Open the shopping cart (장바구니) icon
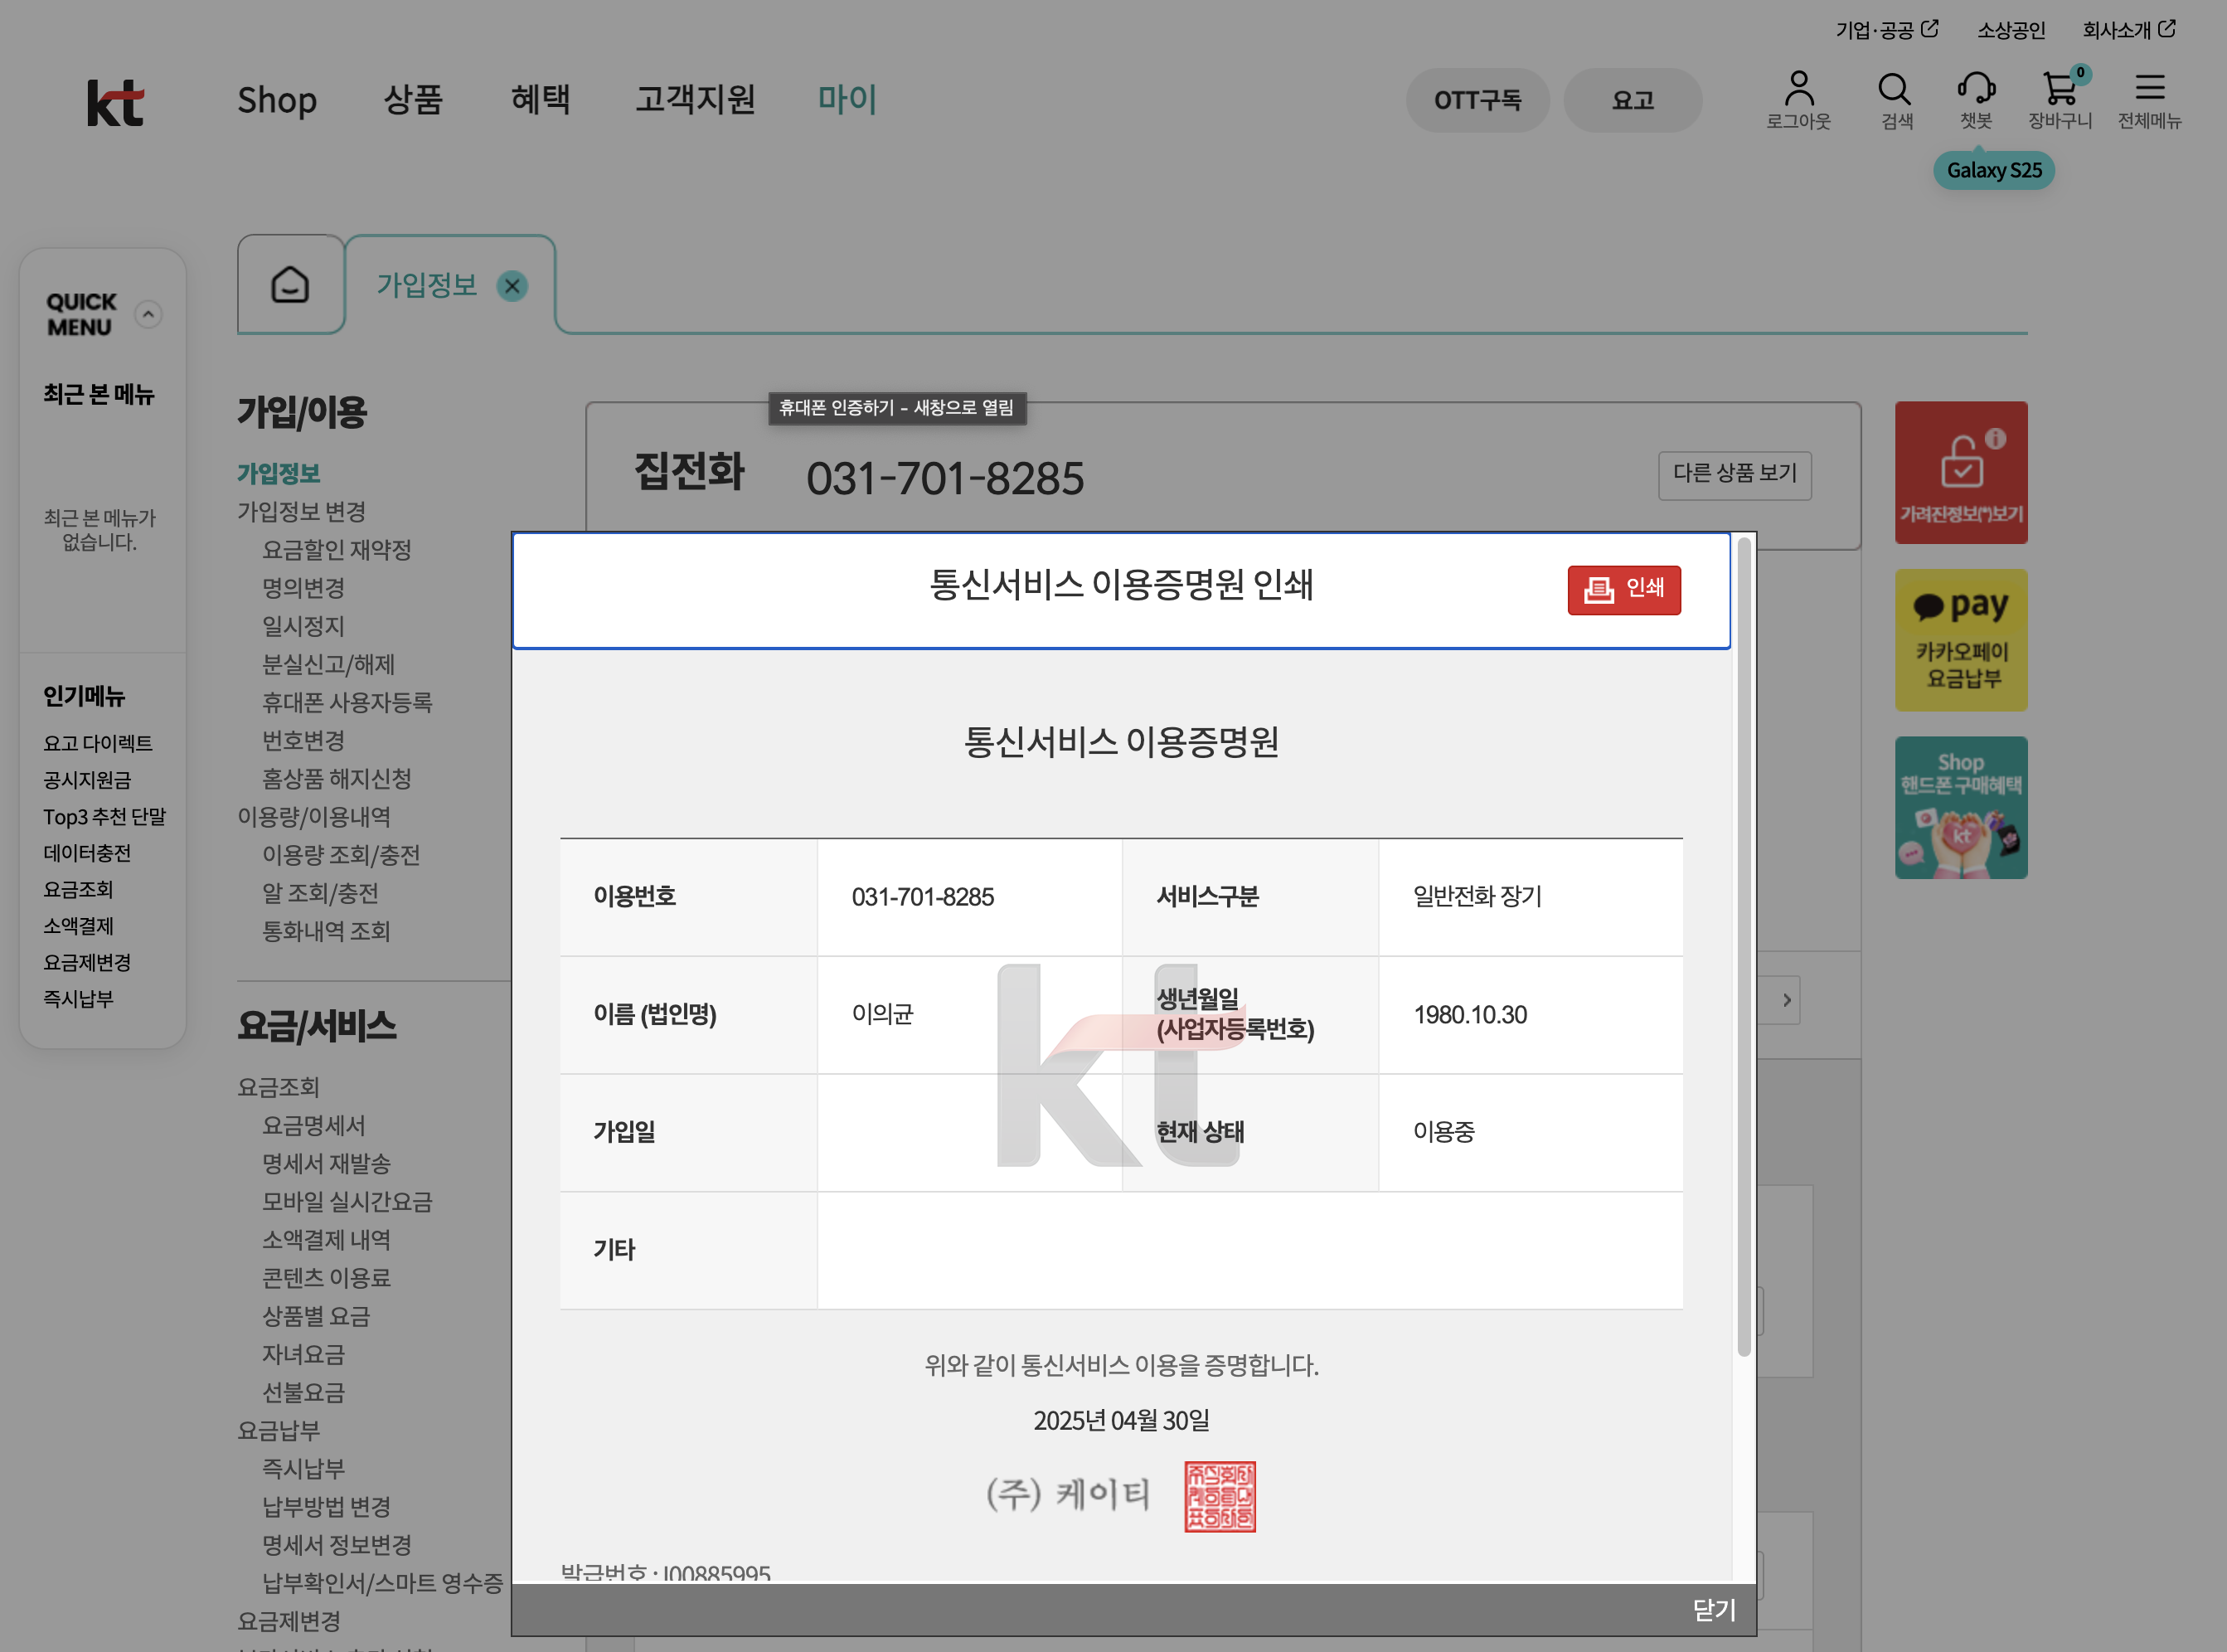Image resolution: width=2227 pixels, height=1652 pixels. pos(2060,100)
